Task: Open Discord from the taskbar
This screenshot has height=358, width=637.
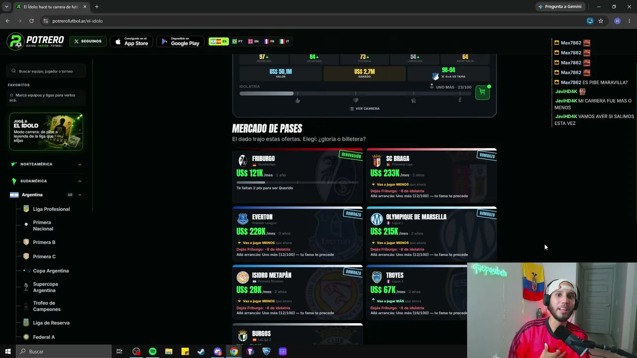Action: pos(217,352)
